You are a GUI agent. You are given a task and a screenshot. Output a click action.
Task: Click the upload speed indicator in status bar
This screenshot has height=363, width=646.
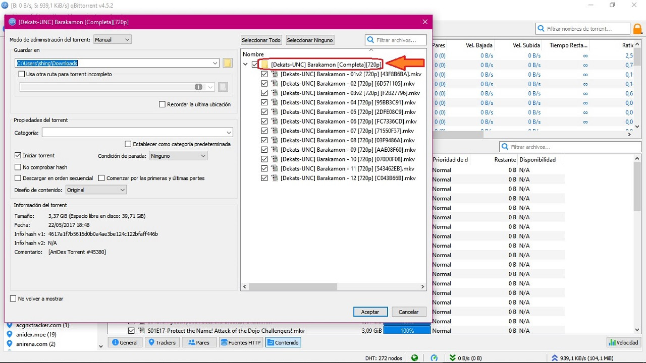tap(582, 358)
